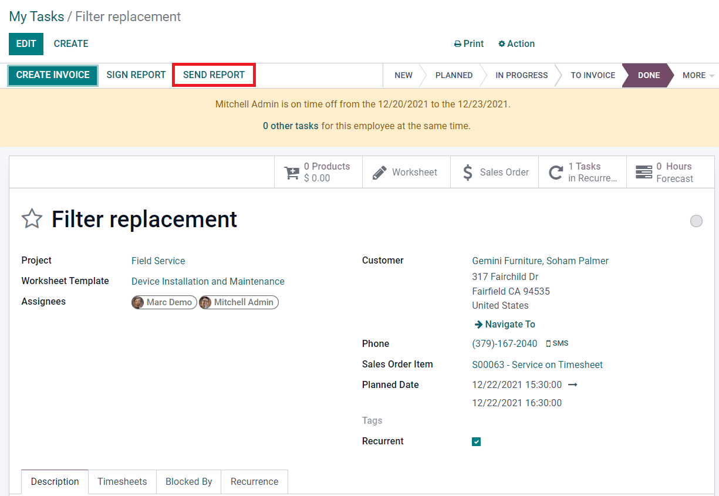This screenshot has height=496, width=719.
Task: Click the Tasks in Recurrence refresh icon
Action: 555,173
